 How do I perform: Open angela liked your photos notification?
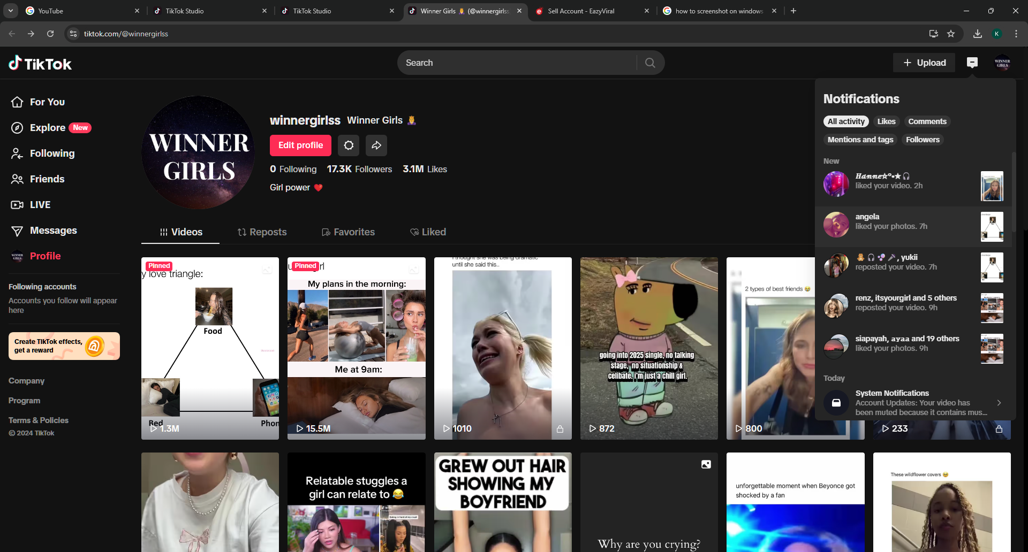click(x=913, y=227)
